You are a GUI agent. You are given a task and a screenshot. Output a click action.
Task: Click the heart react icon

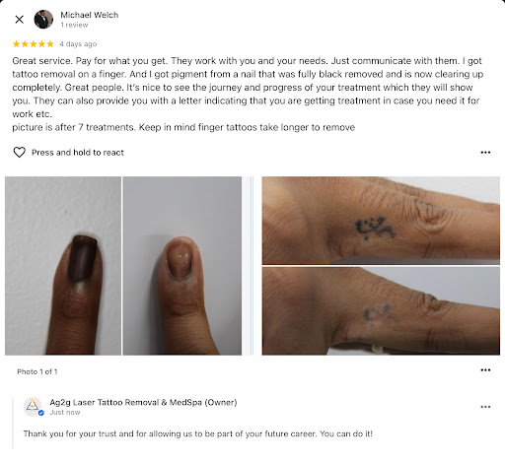point(19,153)
